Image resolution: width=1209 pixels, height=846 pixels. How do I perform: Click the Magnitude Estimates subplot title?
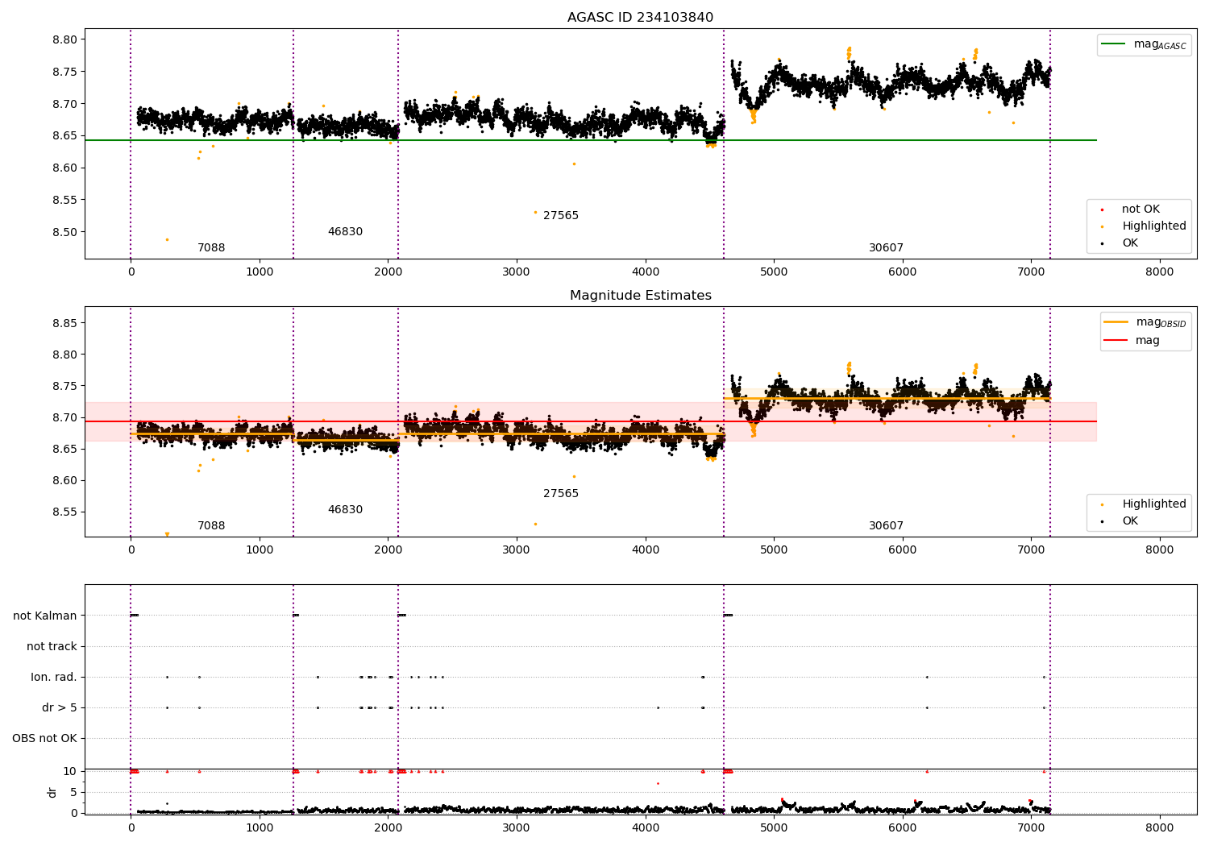pos(640,296)
